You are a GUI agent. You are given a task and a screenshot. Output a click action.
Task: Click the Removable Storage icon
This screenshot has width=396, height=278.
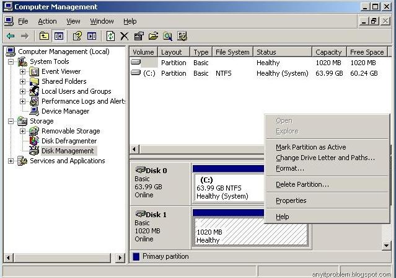pos(34,131)
